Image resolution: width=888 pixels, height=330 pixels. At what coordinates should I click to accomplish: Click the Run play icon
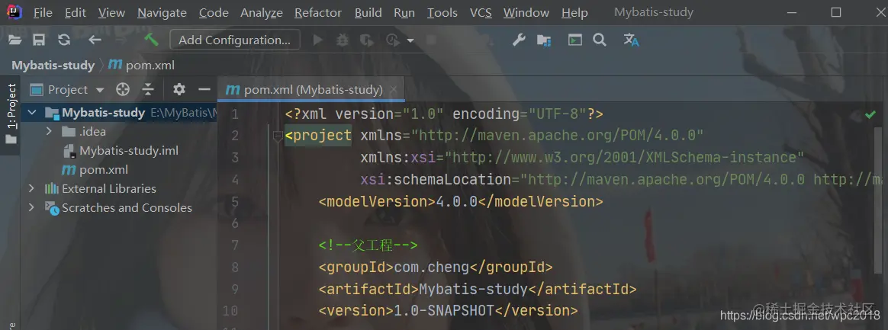pyautogui.click(x=317, y=40)
